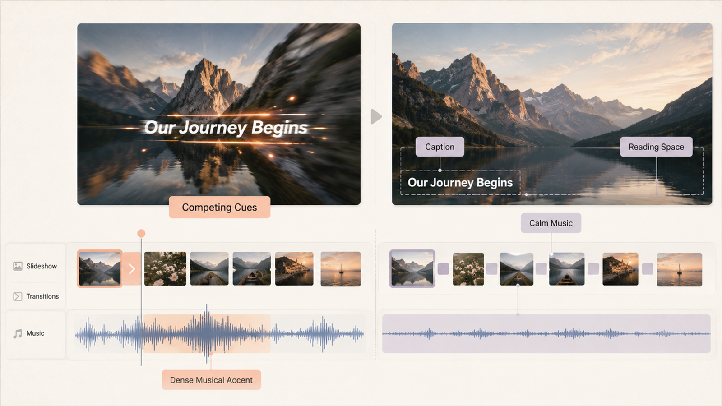Click the Caption label tag
Screen dimensions: 722x406
pyautogui.click(x=440, y=147)
